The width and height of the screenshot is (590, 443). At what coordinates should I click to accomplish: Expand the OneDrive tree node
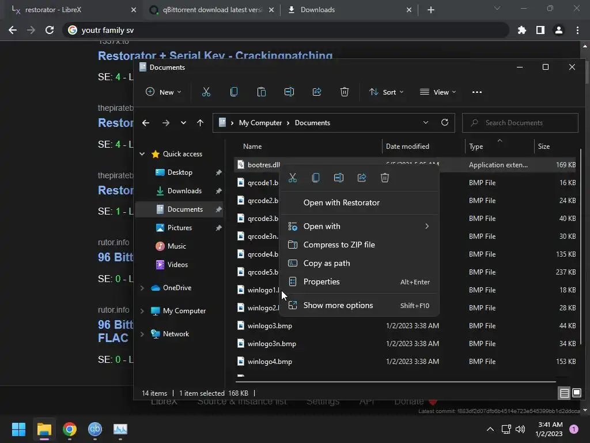(142, 288)
